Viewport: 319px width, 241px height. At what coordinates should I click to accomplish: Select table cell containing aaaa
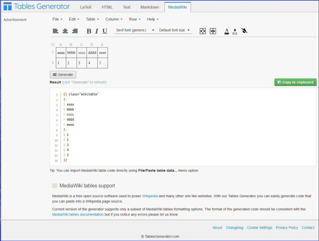(x=61, y=53)
